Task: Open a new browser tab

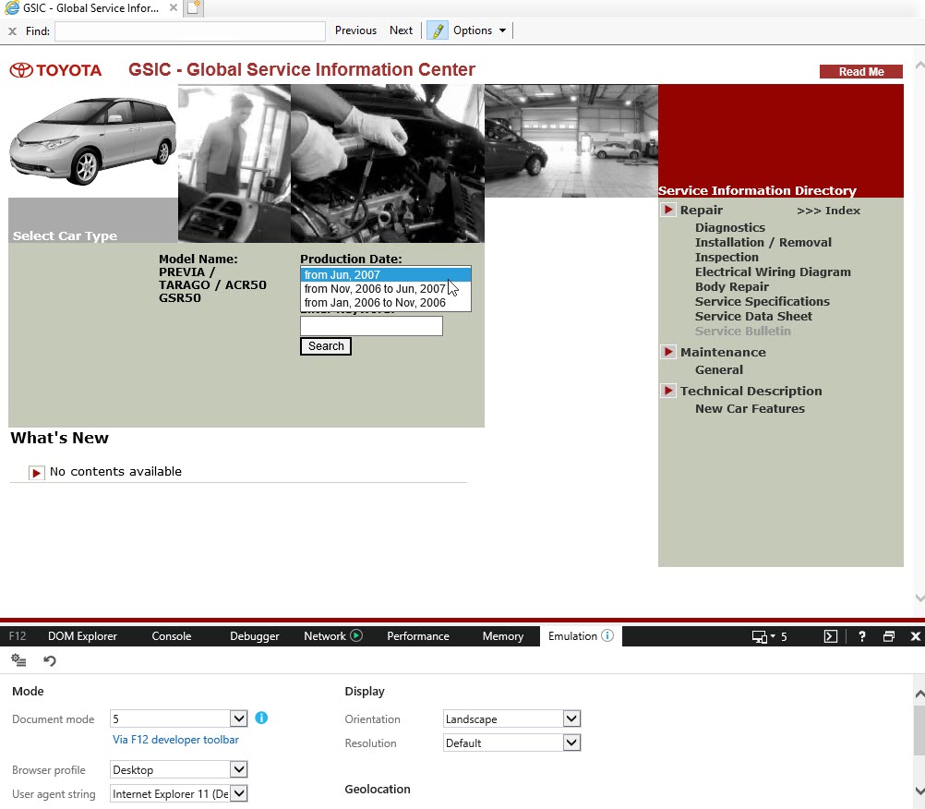Action: click(193, 8)
